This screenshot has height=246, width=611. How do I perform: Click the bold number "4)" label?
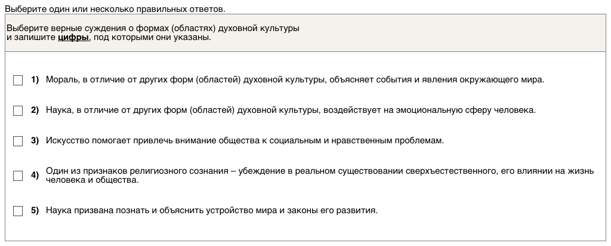(35, 175)
